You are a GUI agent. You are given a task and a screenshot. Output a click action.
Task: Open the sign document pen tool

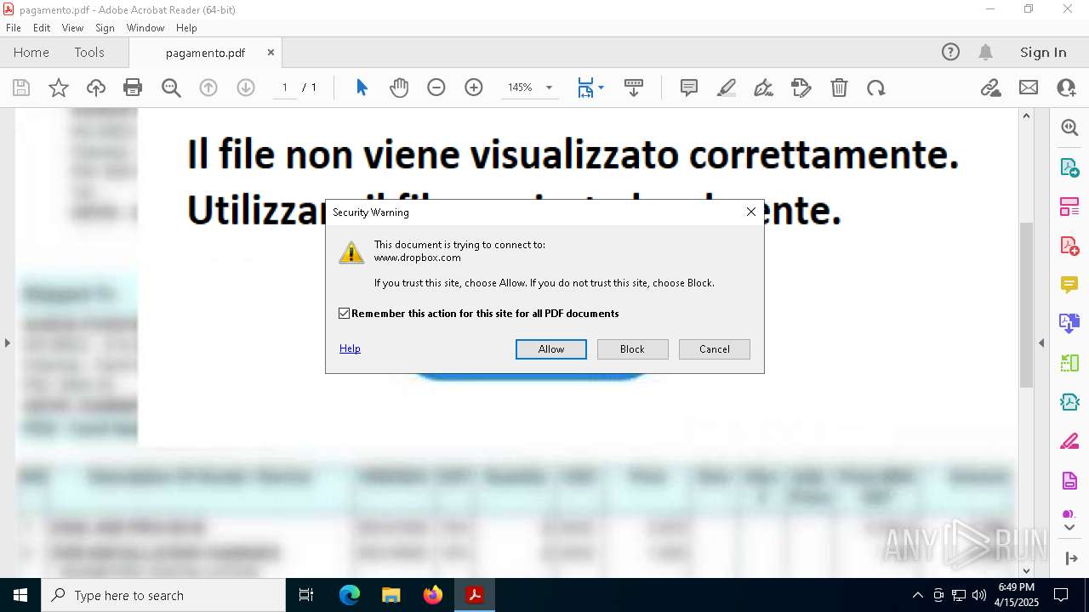click(764, 88)
